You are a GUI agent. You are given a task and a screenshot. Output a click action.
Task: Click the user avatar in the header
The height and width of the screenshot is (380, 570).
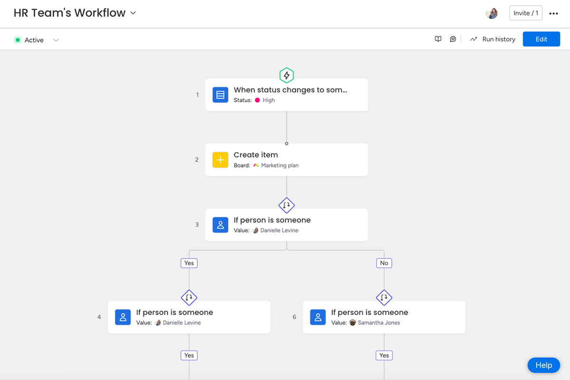click(492, 13)
